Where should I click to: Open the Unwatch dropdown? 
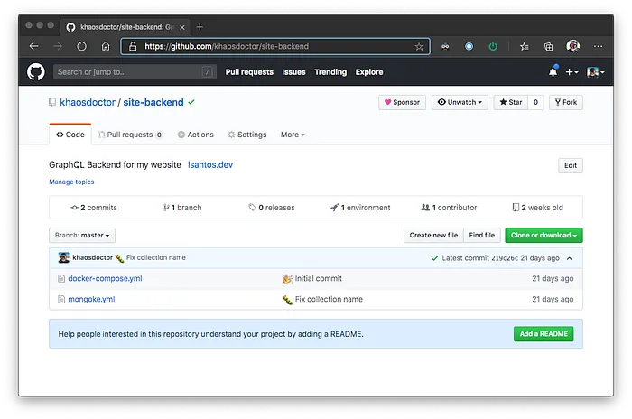[460, 102]
